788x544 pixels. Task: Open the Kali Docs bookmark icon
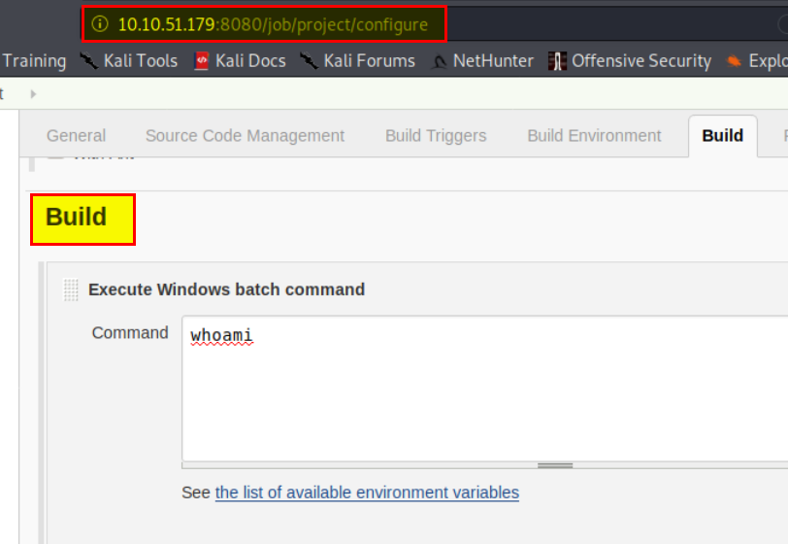click(202, 61)
